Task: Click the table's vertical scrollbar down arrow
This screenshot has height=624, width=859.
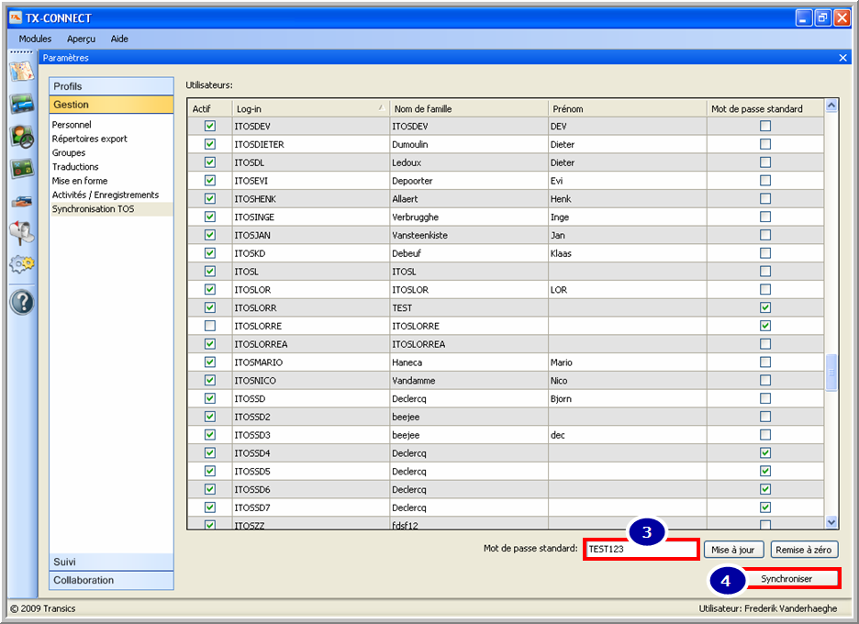Action: 831,522
